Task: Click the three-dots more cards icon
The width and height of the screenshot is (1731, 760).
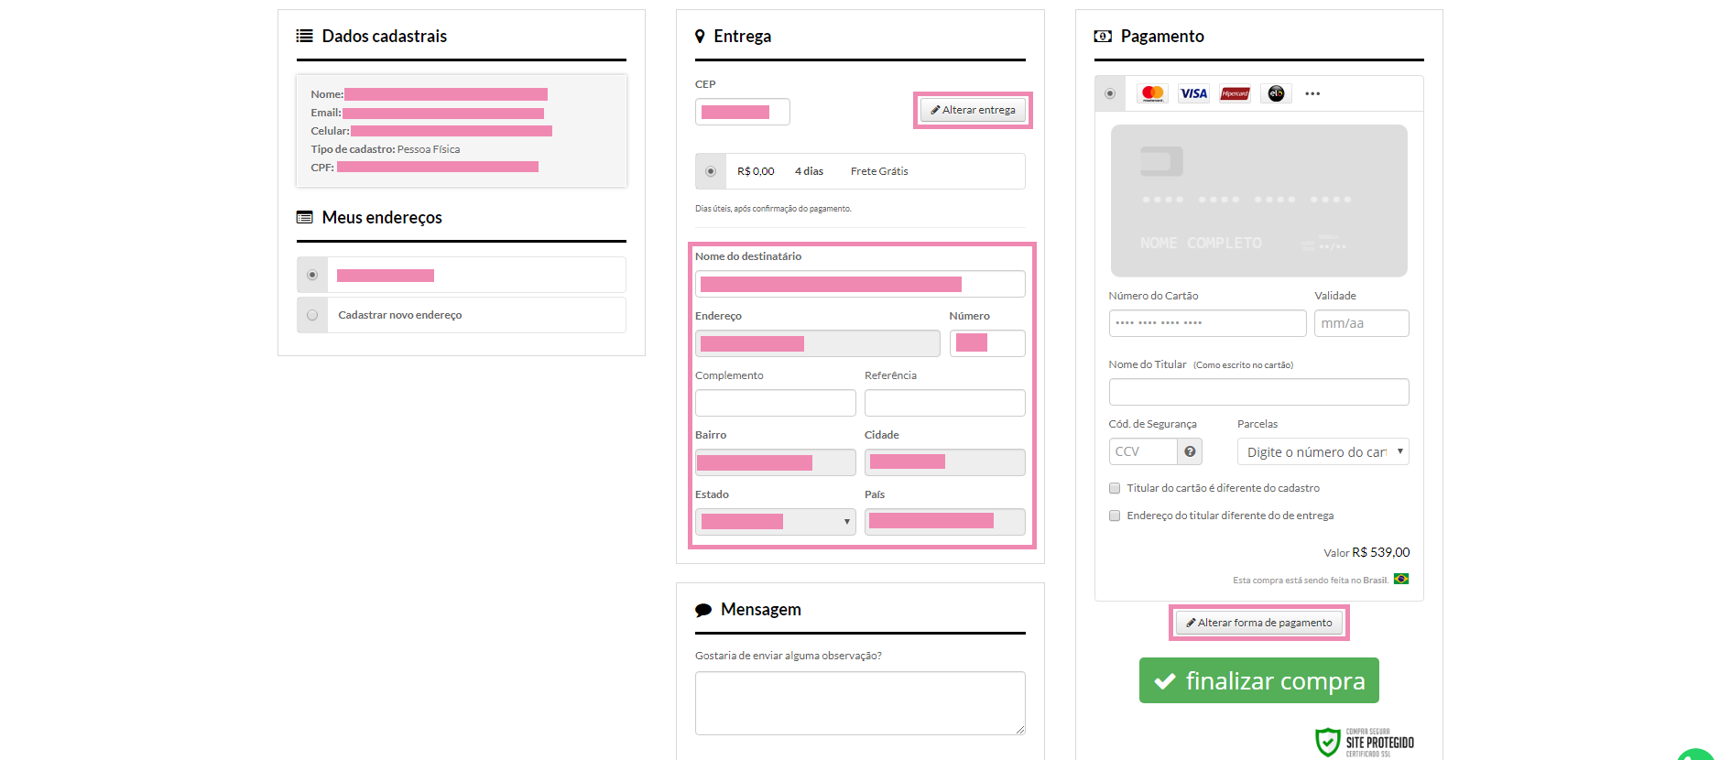Action: point(1312,93)
